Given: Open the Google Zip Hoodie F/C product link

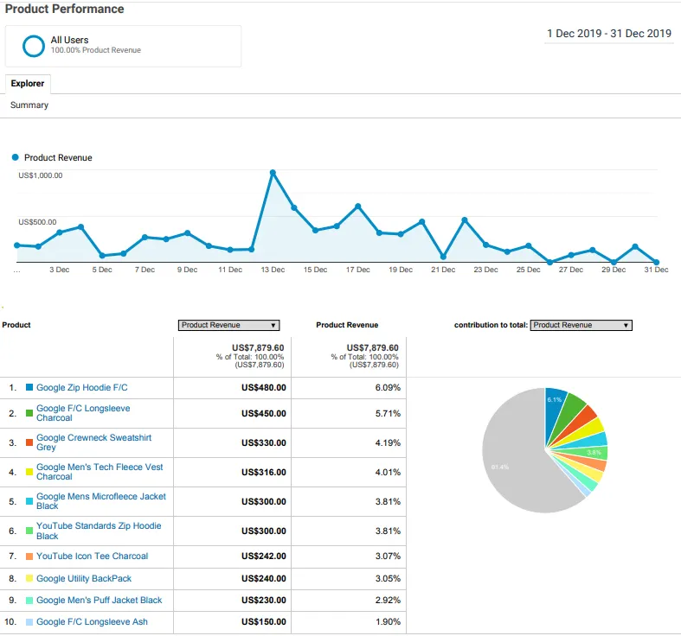Looking at the screenshot, I should click(x=82, y=387).
